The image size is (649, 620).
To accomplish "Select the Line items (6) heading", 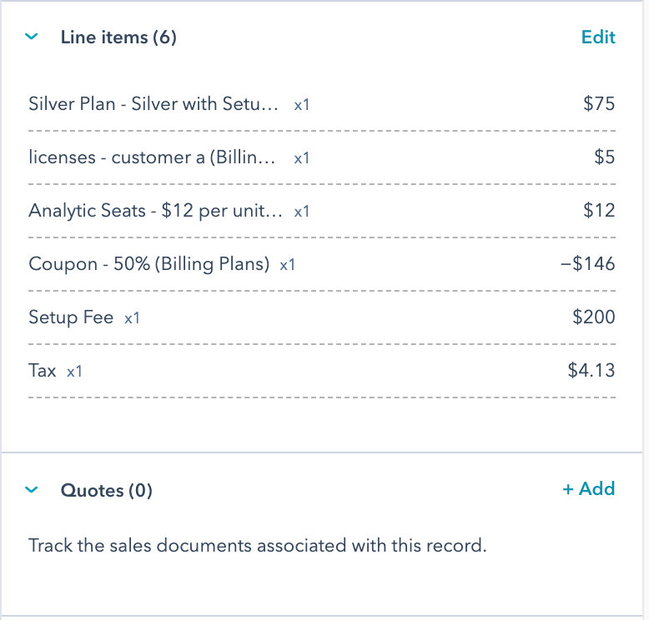I will point(118,37).
